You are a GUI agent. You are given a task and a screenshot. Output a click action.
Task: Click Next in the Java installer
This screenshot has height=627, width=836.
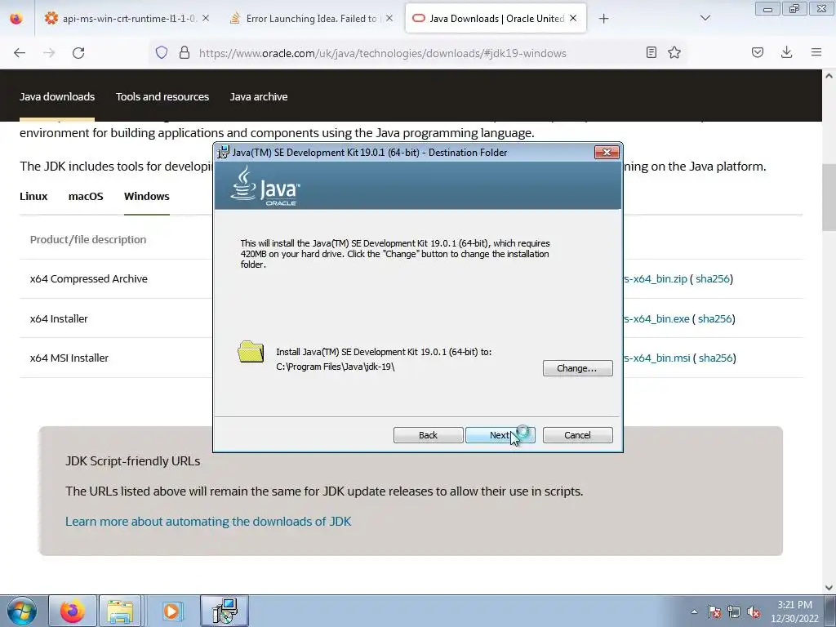[500, 435]
